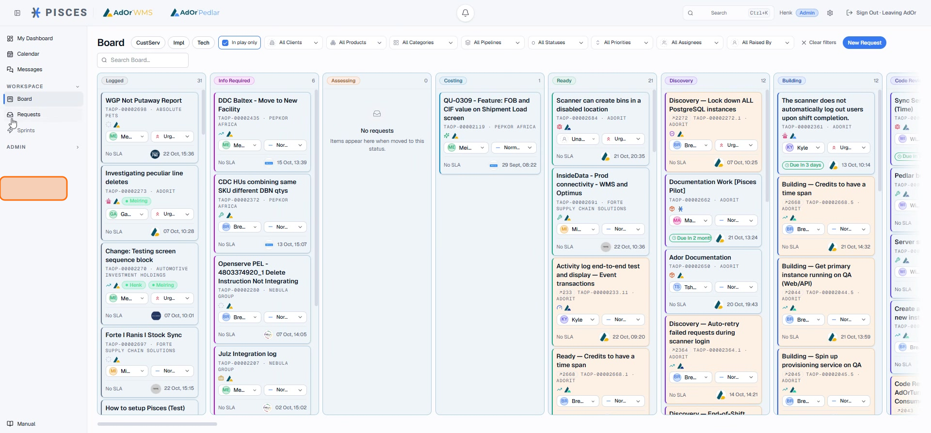931x433 pixels.
Task: Click the Sign Out icon
Action: pos(850,13)
